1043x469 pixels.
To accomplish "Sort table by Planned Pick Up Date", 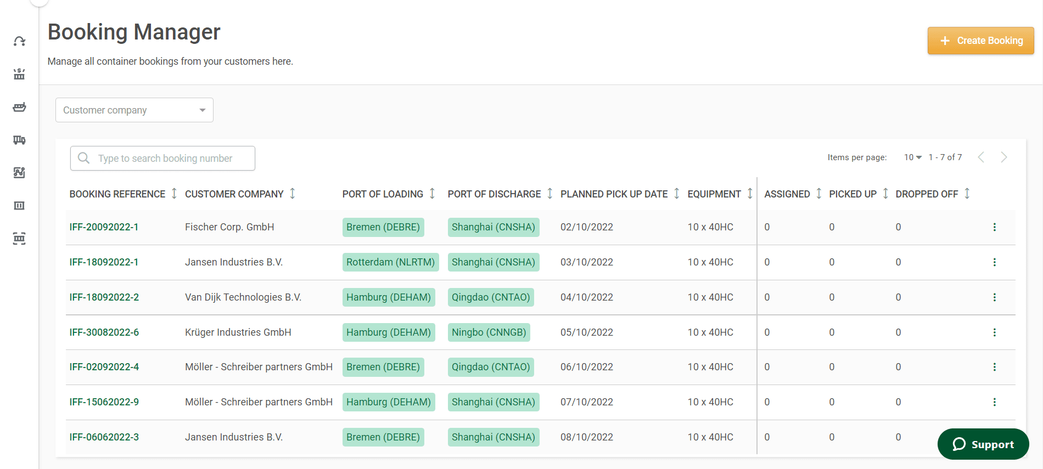I will click(676, 194).
